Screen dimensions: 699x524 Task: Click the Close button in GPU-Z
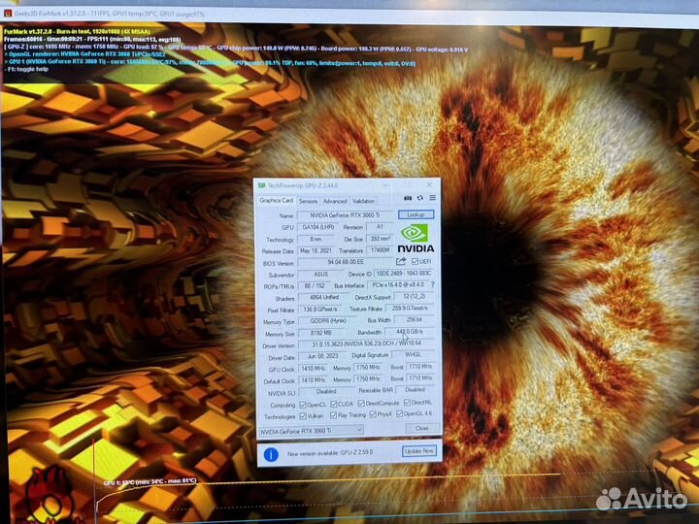click(x=421, y=428)
